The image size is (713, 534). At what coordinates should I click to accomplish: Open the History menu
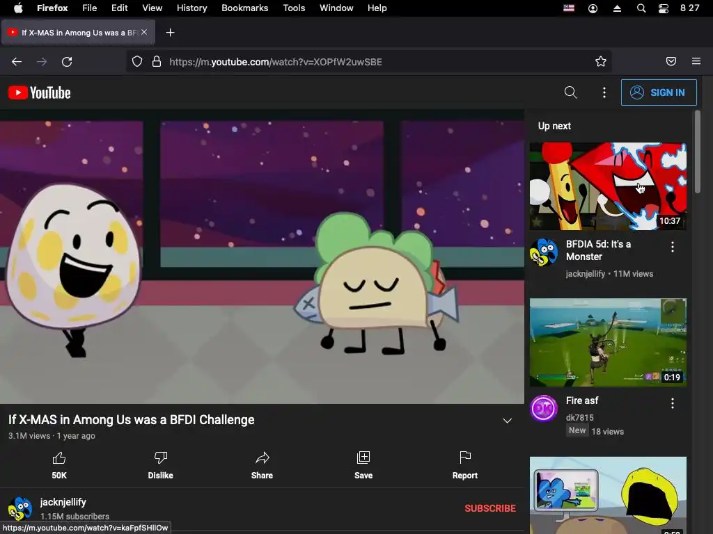tap(192, 8)
